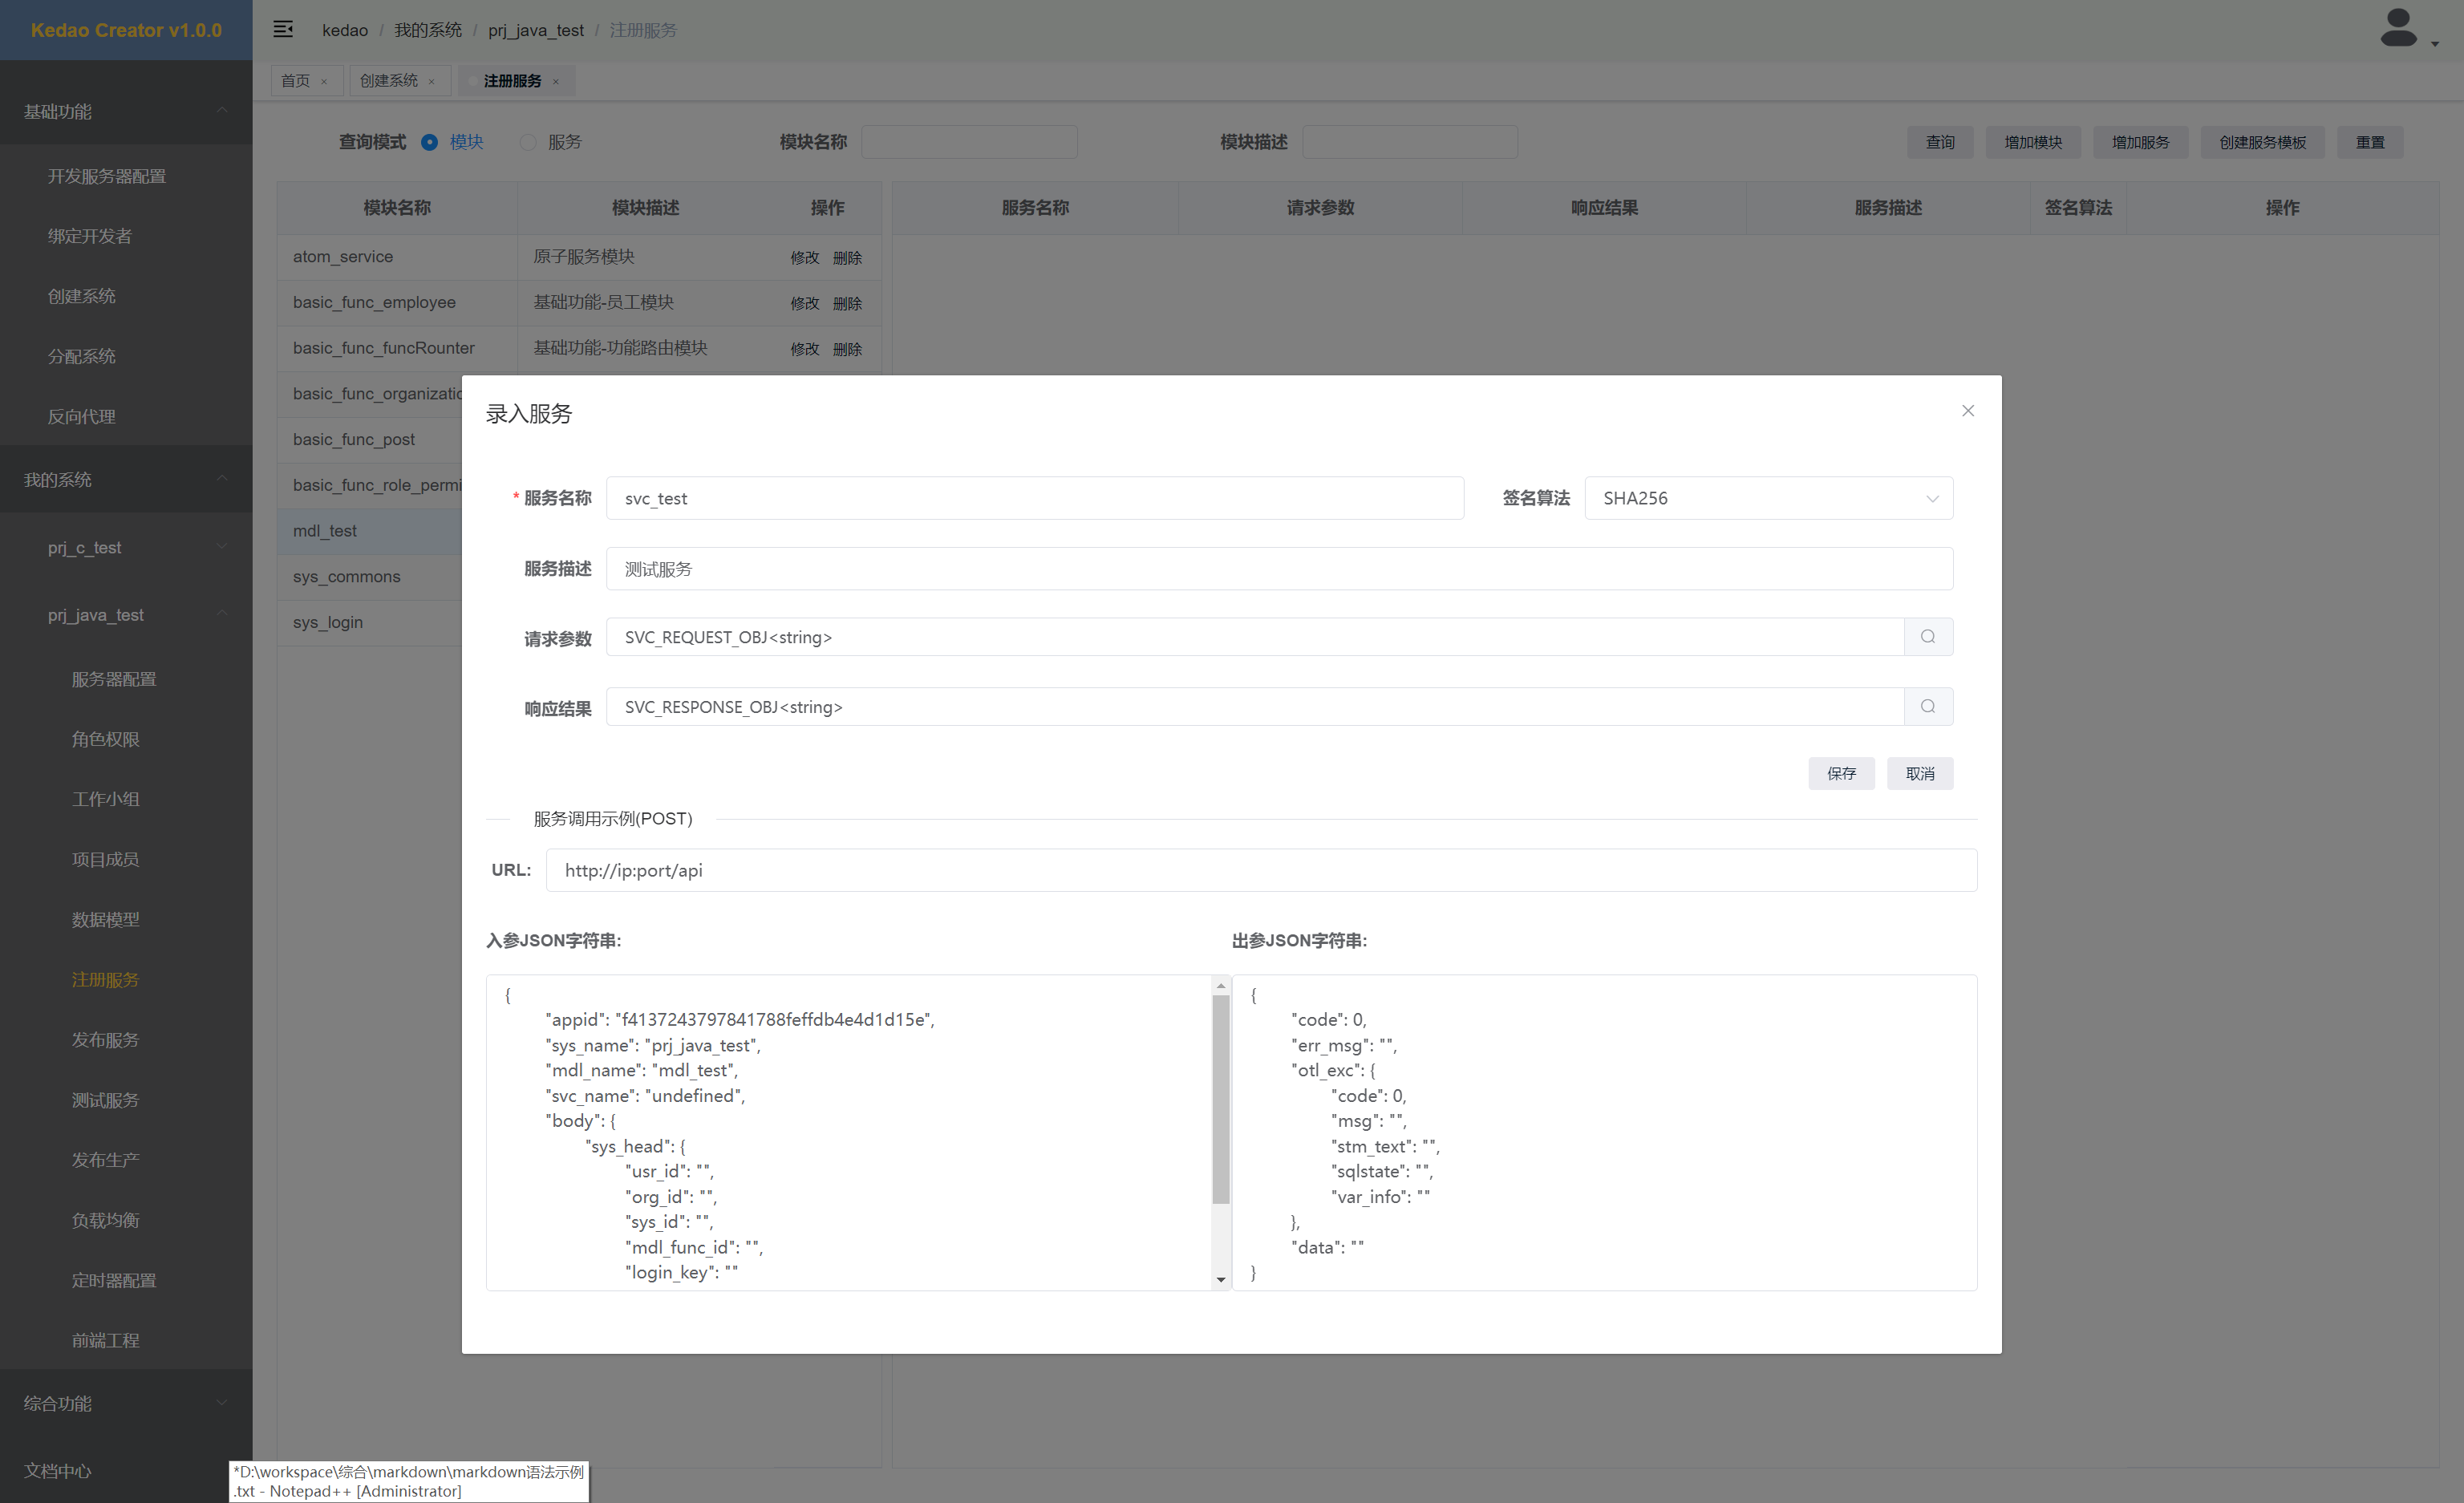This screenshot has height=1503, width=2464.
Task: Open 发布服务 in the sidebar menu
Action: 105,1040
